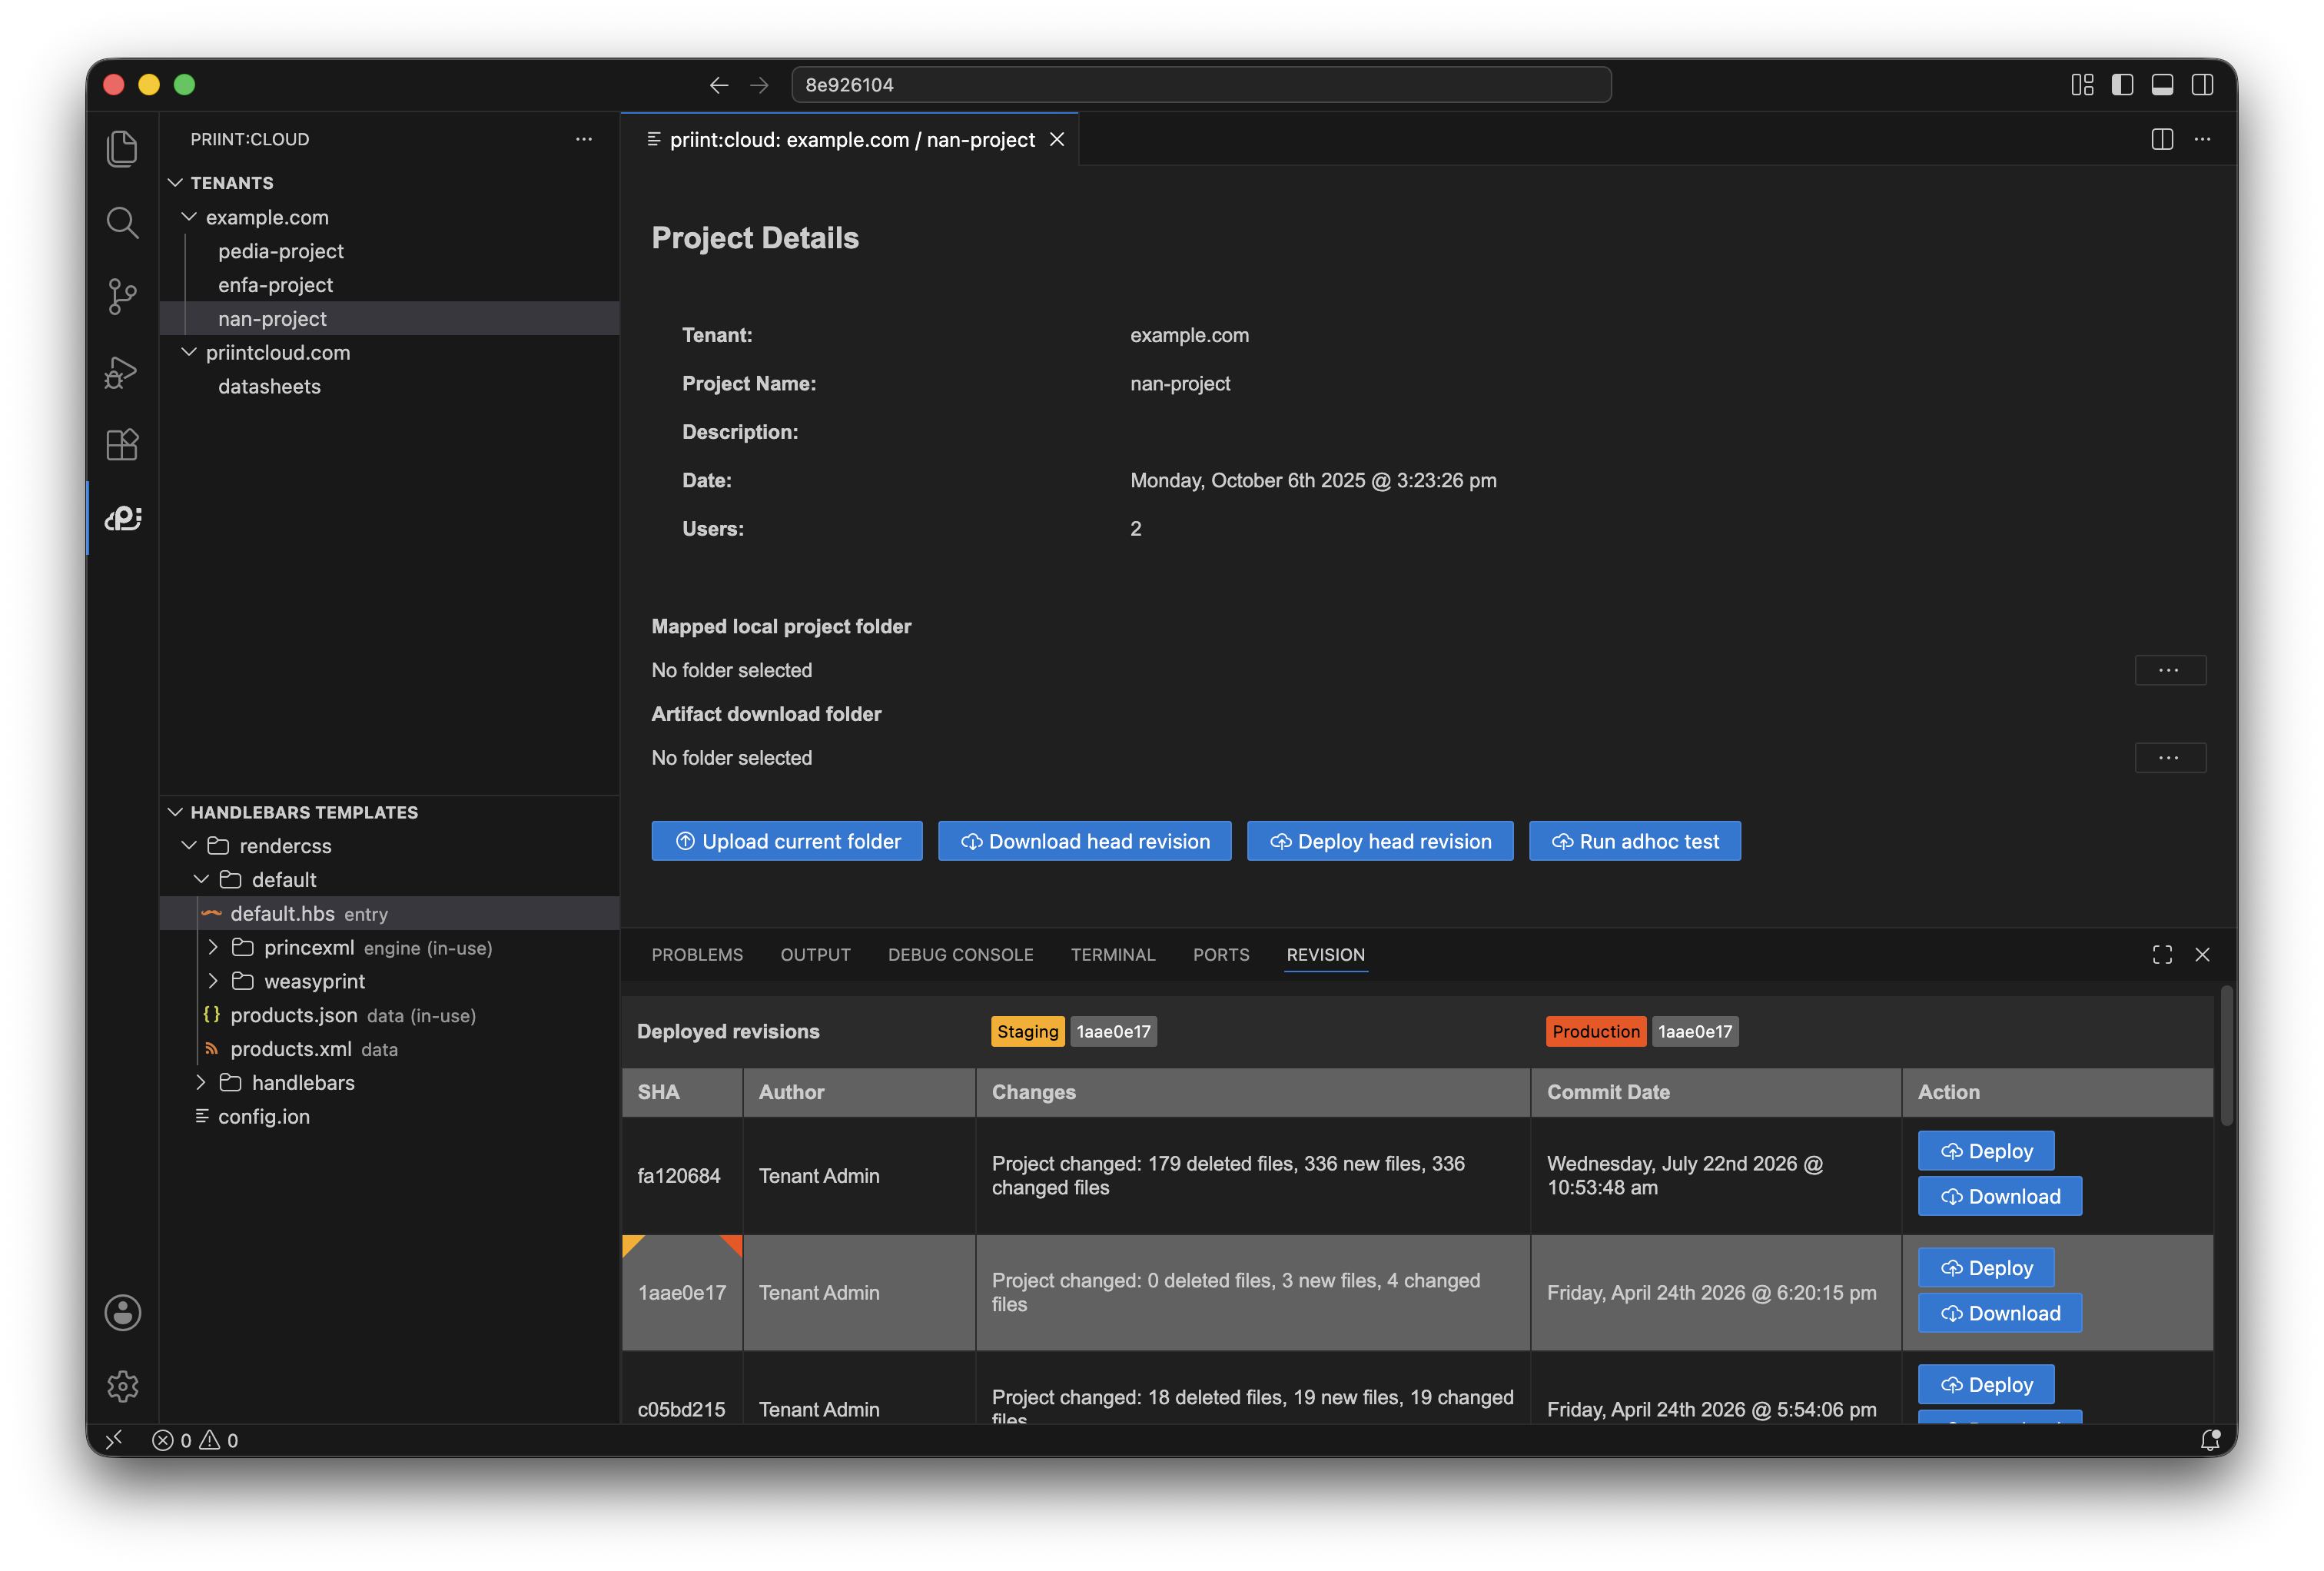Open the Manage gear icon
This screenshot has height=1571, width=2324.
122,1386
